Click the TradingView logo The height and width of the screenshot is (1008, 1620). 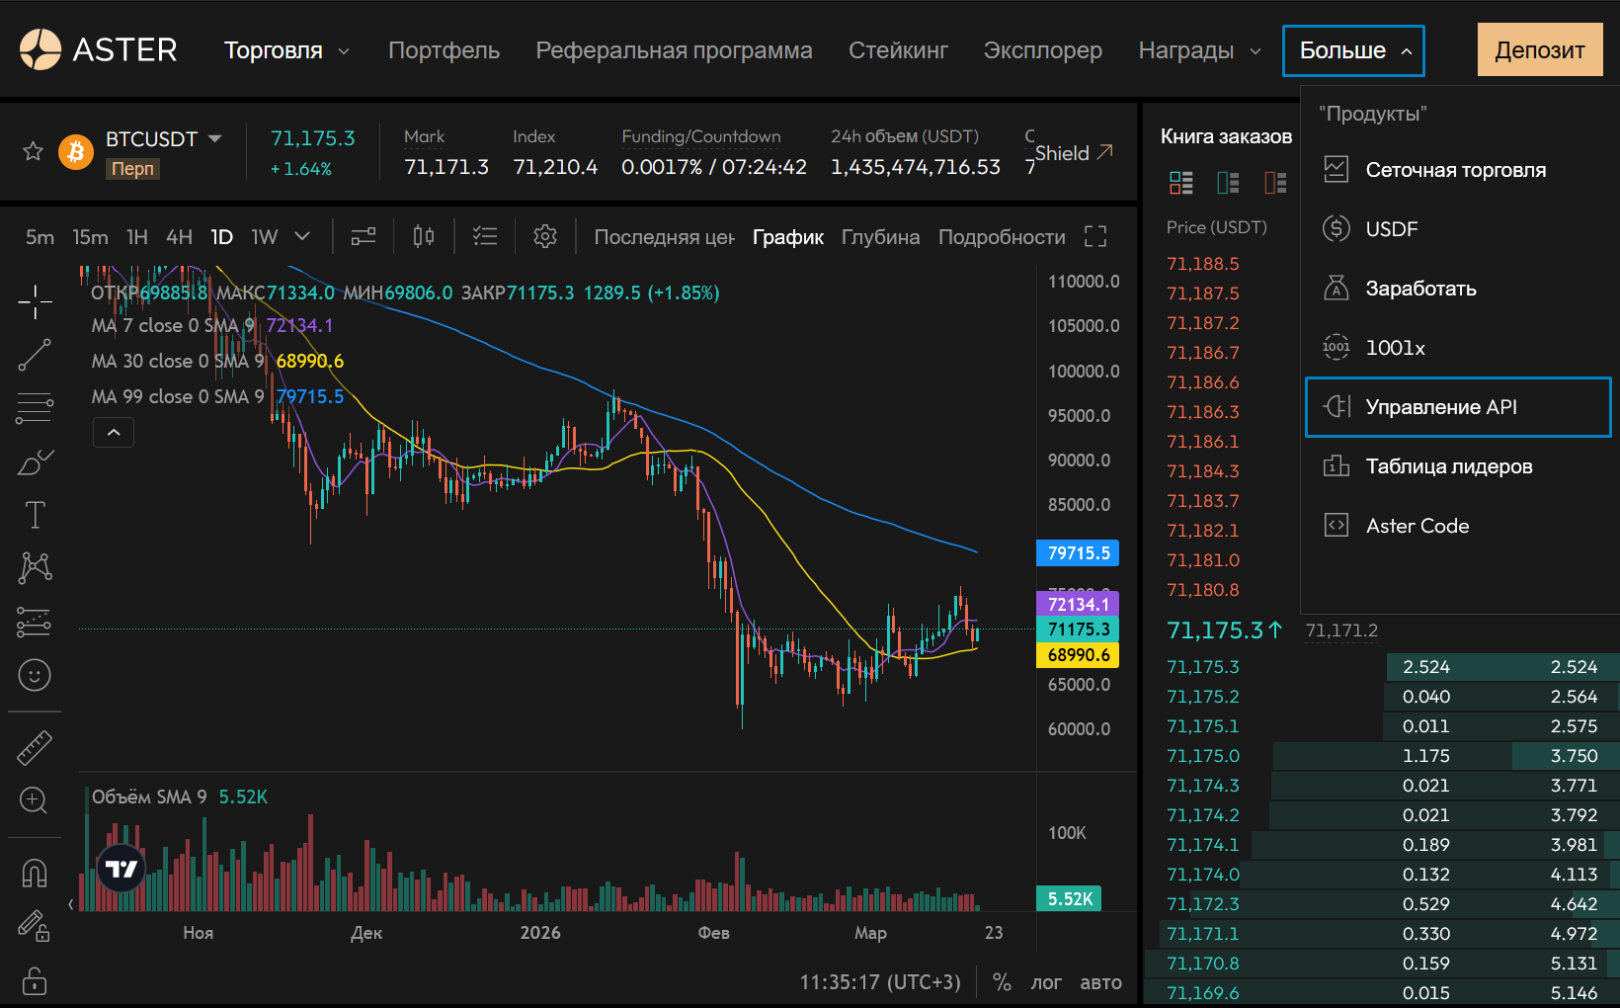(121, 869)
